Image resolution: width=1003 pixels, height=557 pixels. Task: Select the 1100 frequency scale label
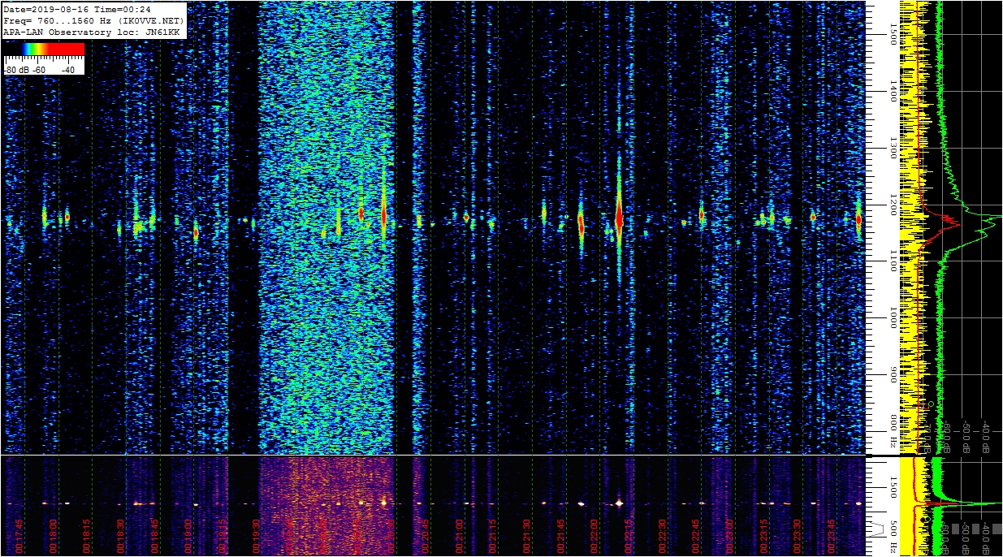[x=893, y=260]
